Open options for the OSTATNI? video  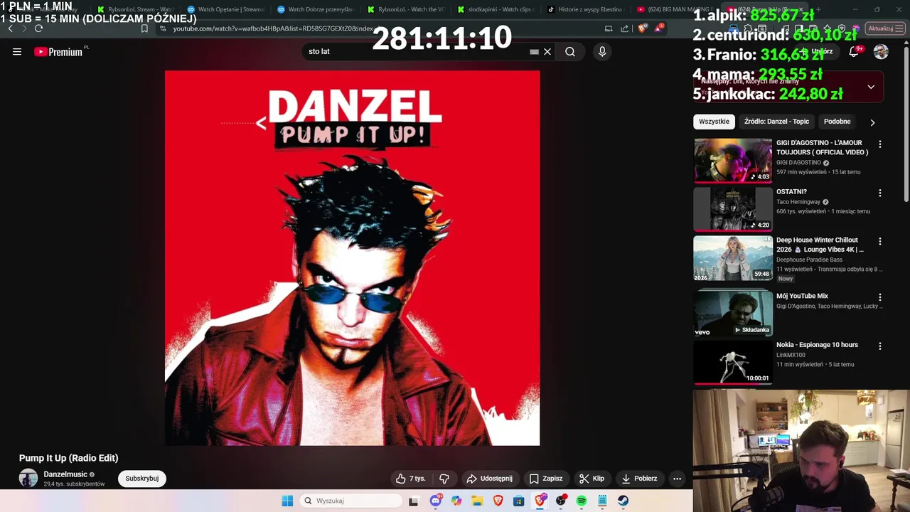pos(880,193)
